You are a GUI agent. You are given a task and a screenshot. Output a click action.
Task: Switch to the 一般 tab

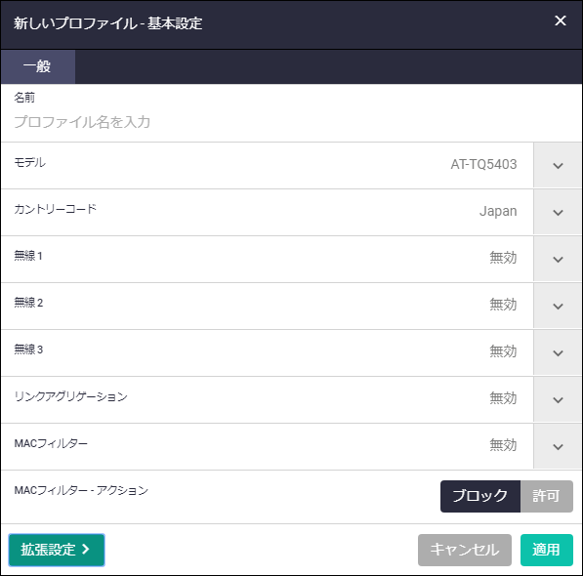coord(37,66)
